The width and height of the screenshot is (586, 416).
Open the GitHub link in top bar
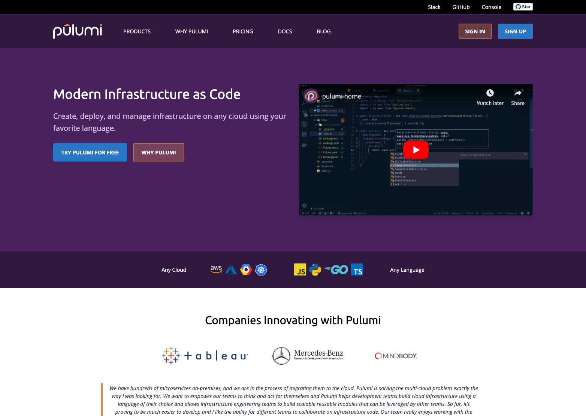pos(461,7)
